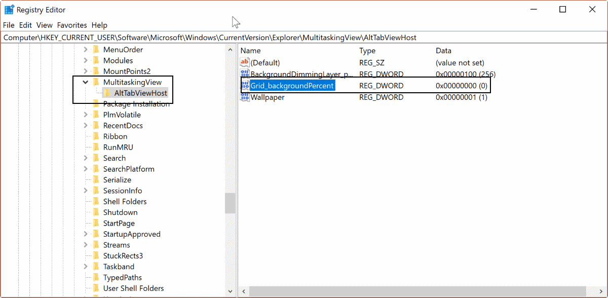This screenshot has height=298, width=608.
Task: Click the Shutdown folder icon
Action: [96, 212]
